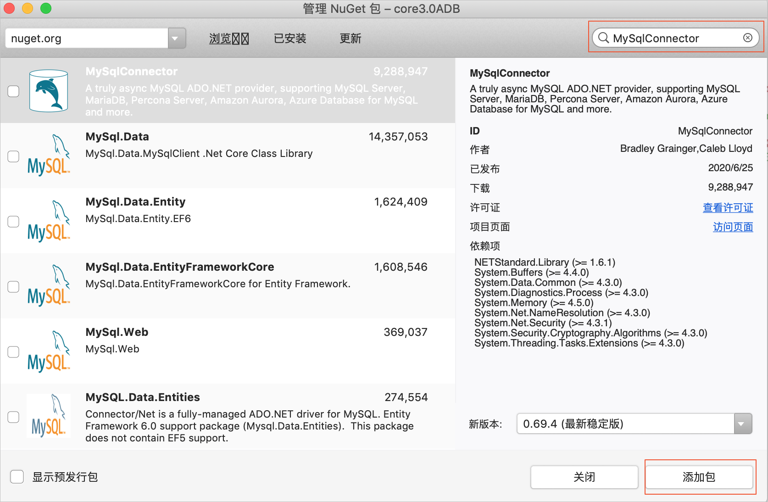Enable the 显示预发行包 checkbox
This screenshot has width=768, height=502.
pyautogui.click(x=17, y=477)
